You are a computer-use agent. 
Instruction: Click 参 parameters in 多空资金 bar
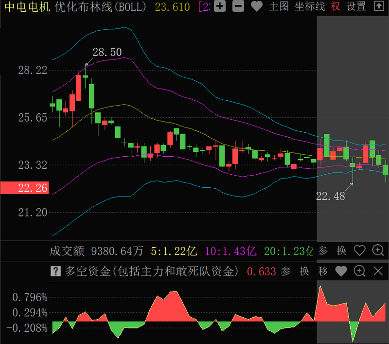click(x=286, y=272)
